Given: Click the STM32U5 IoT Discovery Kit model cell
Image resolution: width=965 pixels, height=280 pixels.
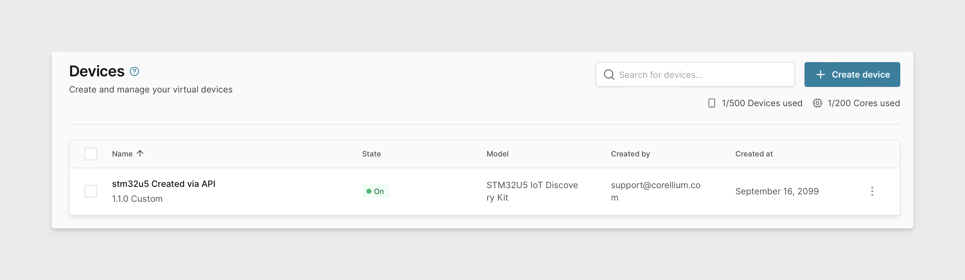Looking at the screenshot, I should pyautogui.click(x=532, y=192).
